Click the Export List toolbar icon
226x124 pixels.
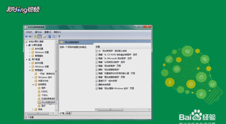(x=45, y=37)
